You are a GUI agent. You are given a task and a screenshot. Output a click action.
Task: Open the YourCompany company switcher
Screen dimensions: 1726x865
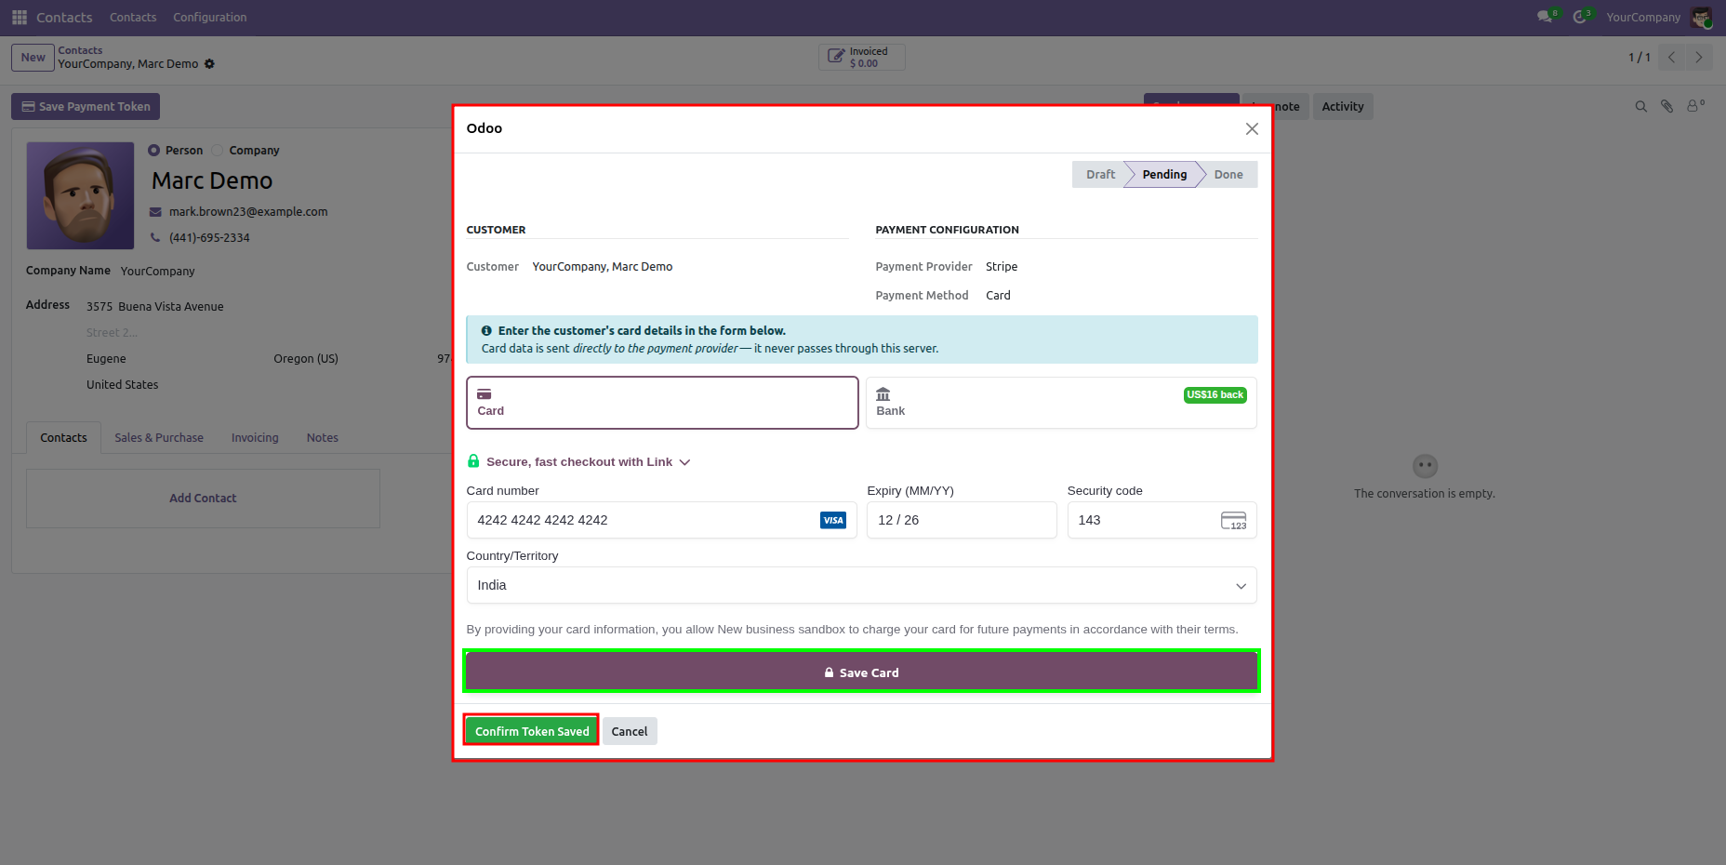click(x=1643, y=18)
